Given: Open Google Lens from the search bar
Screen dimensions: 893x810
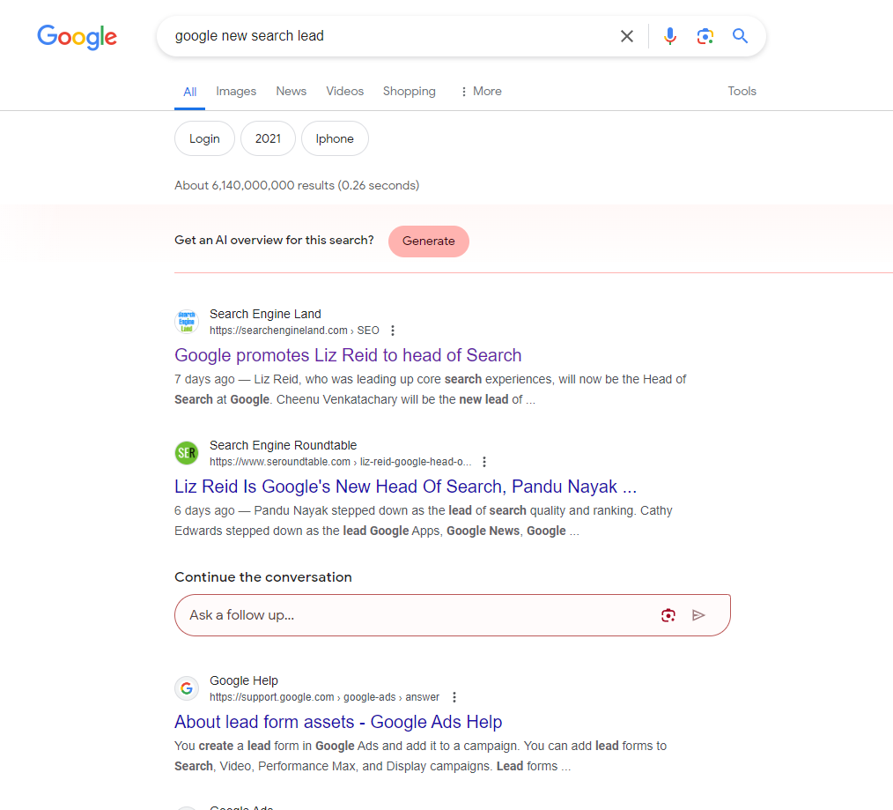Looking at the screenshot, I should [705, 36].
